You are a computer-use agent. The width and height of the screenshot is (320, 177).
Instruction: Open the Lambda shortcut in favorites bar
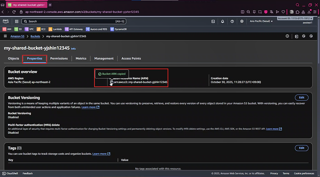click(55, 29)
